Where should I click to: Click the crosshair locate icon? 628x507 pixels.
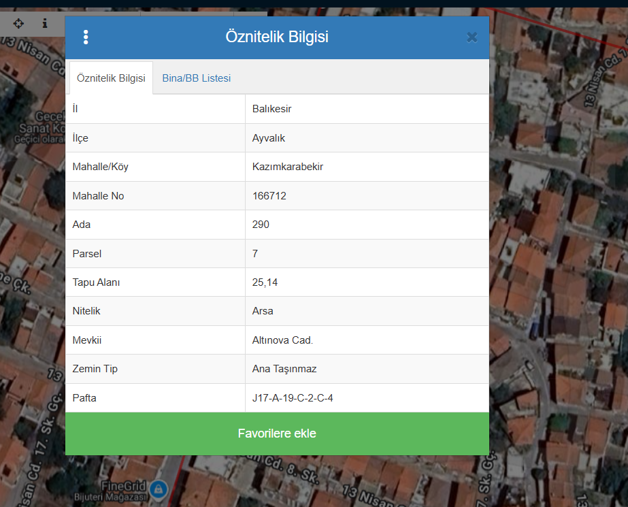click(x=18, y=24)
